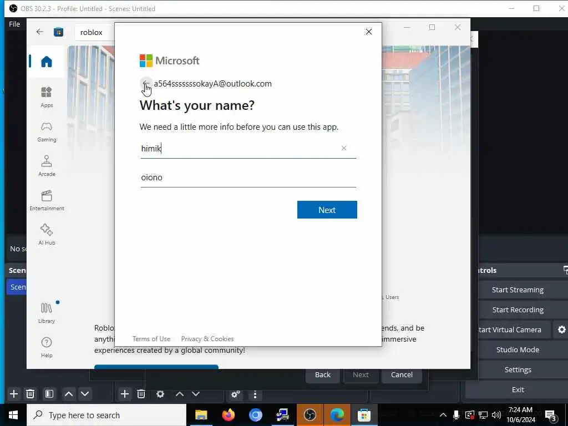Open Virtual Camera settings gear icon
568x426 pixels.
tap(561, 329)
